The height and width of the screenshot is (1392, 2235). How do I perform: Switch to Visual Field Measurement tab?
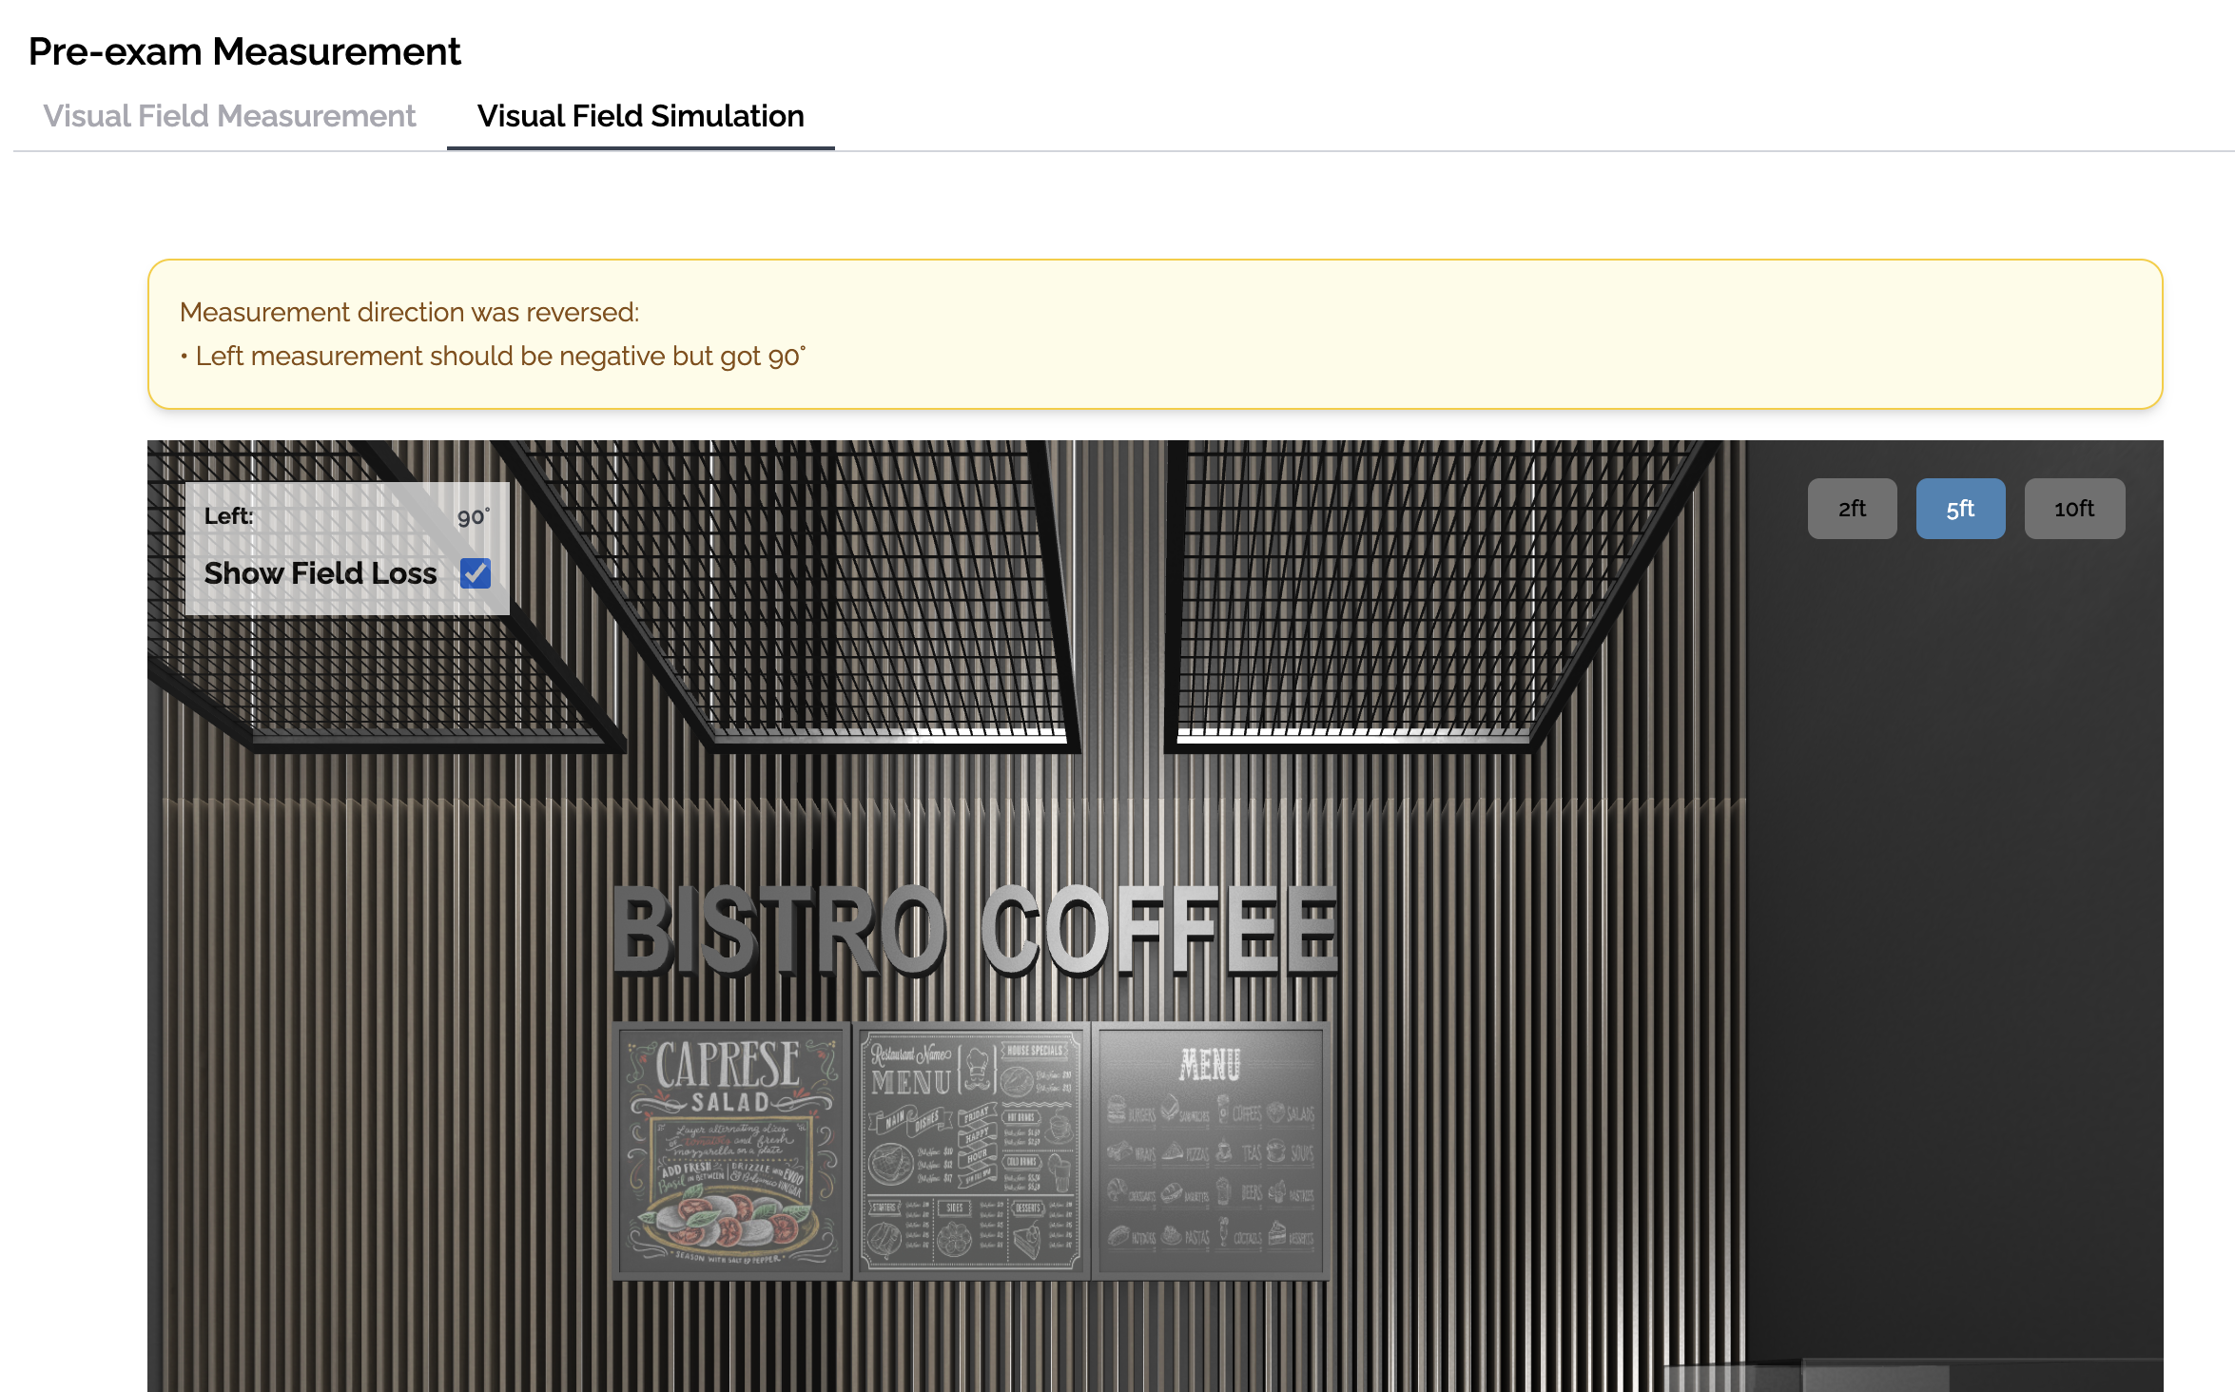[x=229, y=116]
